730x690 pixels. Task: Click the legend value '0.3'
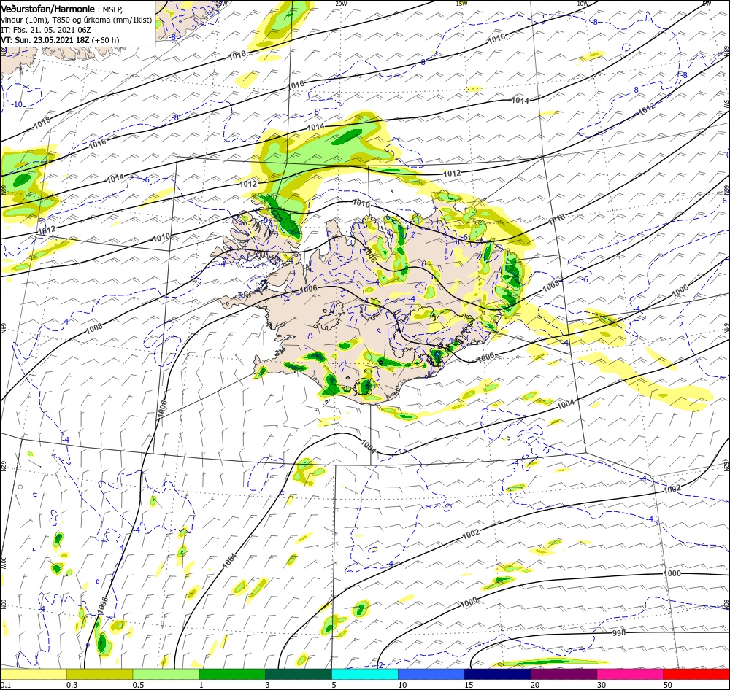coord(72,685)
